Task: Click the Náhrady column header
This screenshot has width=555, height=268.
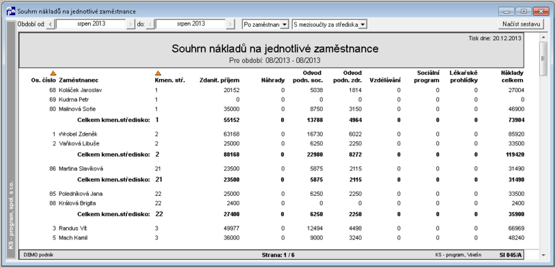Action: (x=273, y=80)
